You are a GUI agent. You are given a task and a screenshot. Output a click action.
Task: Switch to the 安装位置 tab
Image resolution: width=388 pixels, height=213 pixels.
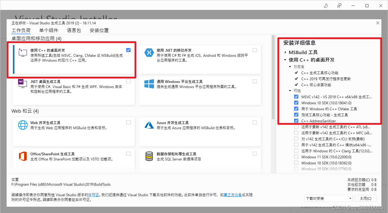tap(99, 30)
